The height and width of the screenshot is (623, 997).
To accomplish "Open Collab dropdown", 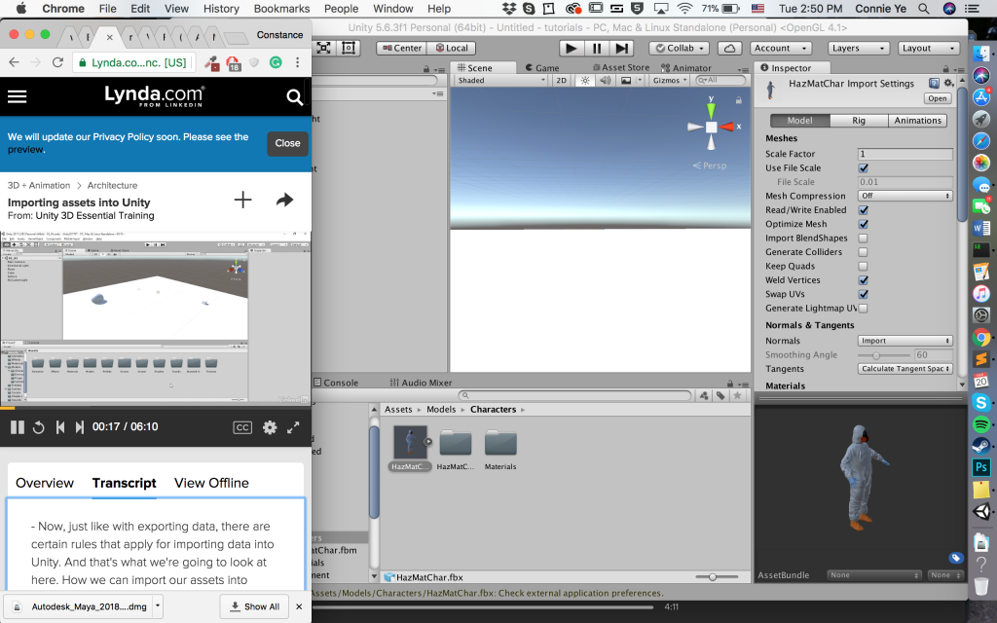I will point(681,49).
